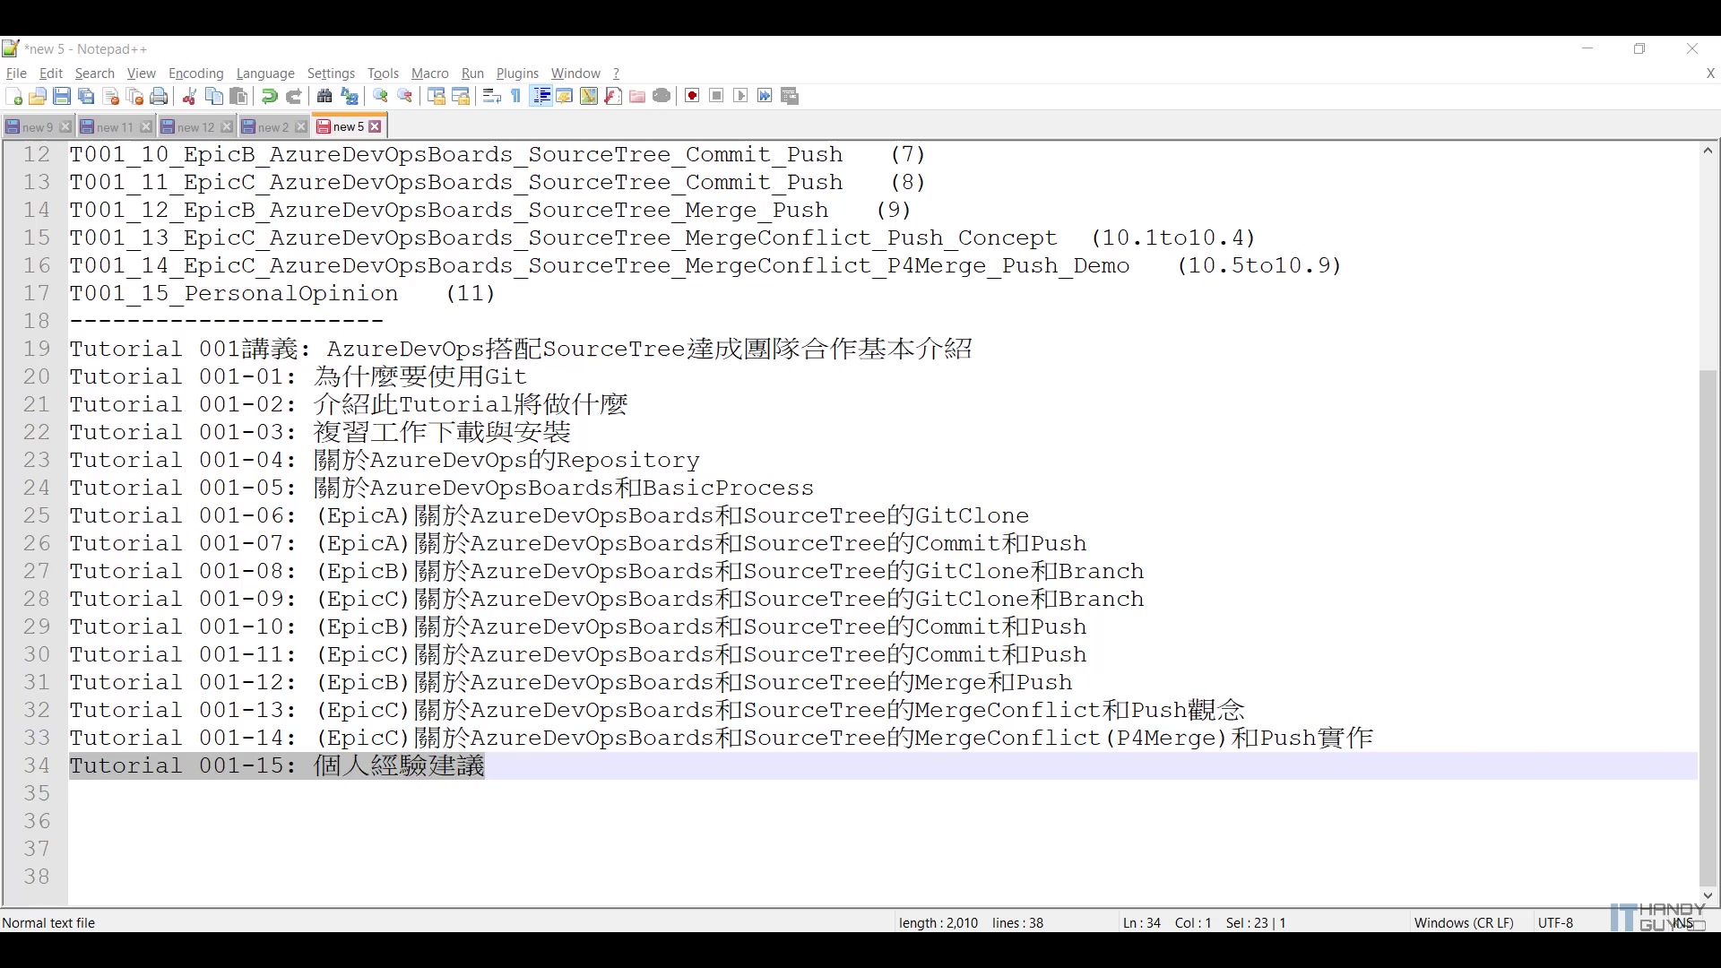This screenshot has width=1721, height=968.
Task: Click the Save file toolbar icon
Action: point(62,97)
